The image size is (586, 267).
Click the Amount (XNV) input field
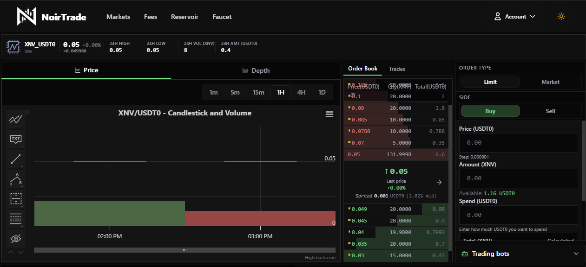click(519, 178)
